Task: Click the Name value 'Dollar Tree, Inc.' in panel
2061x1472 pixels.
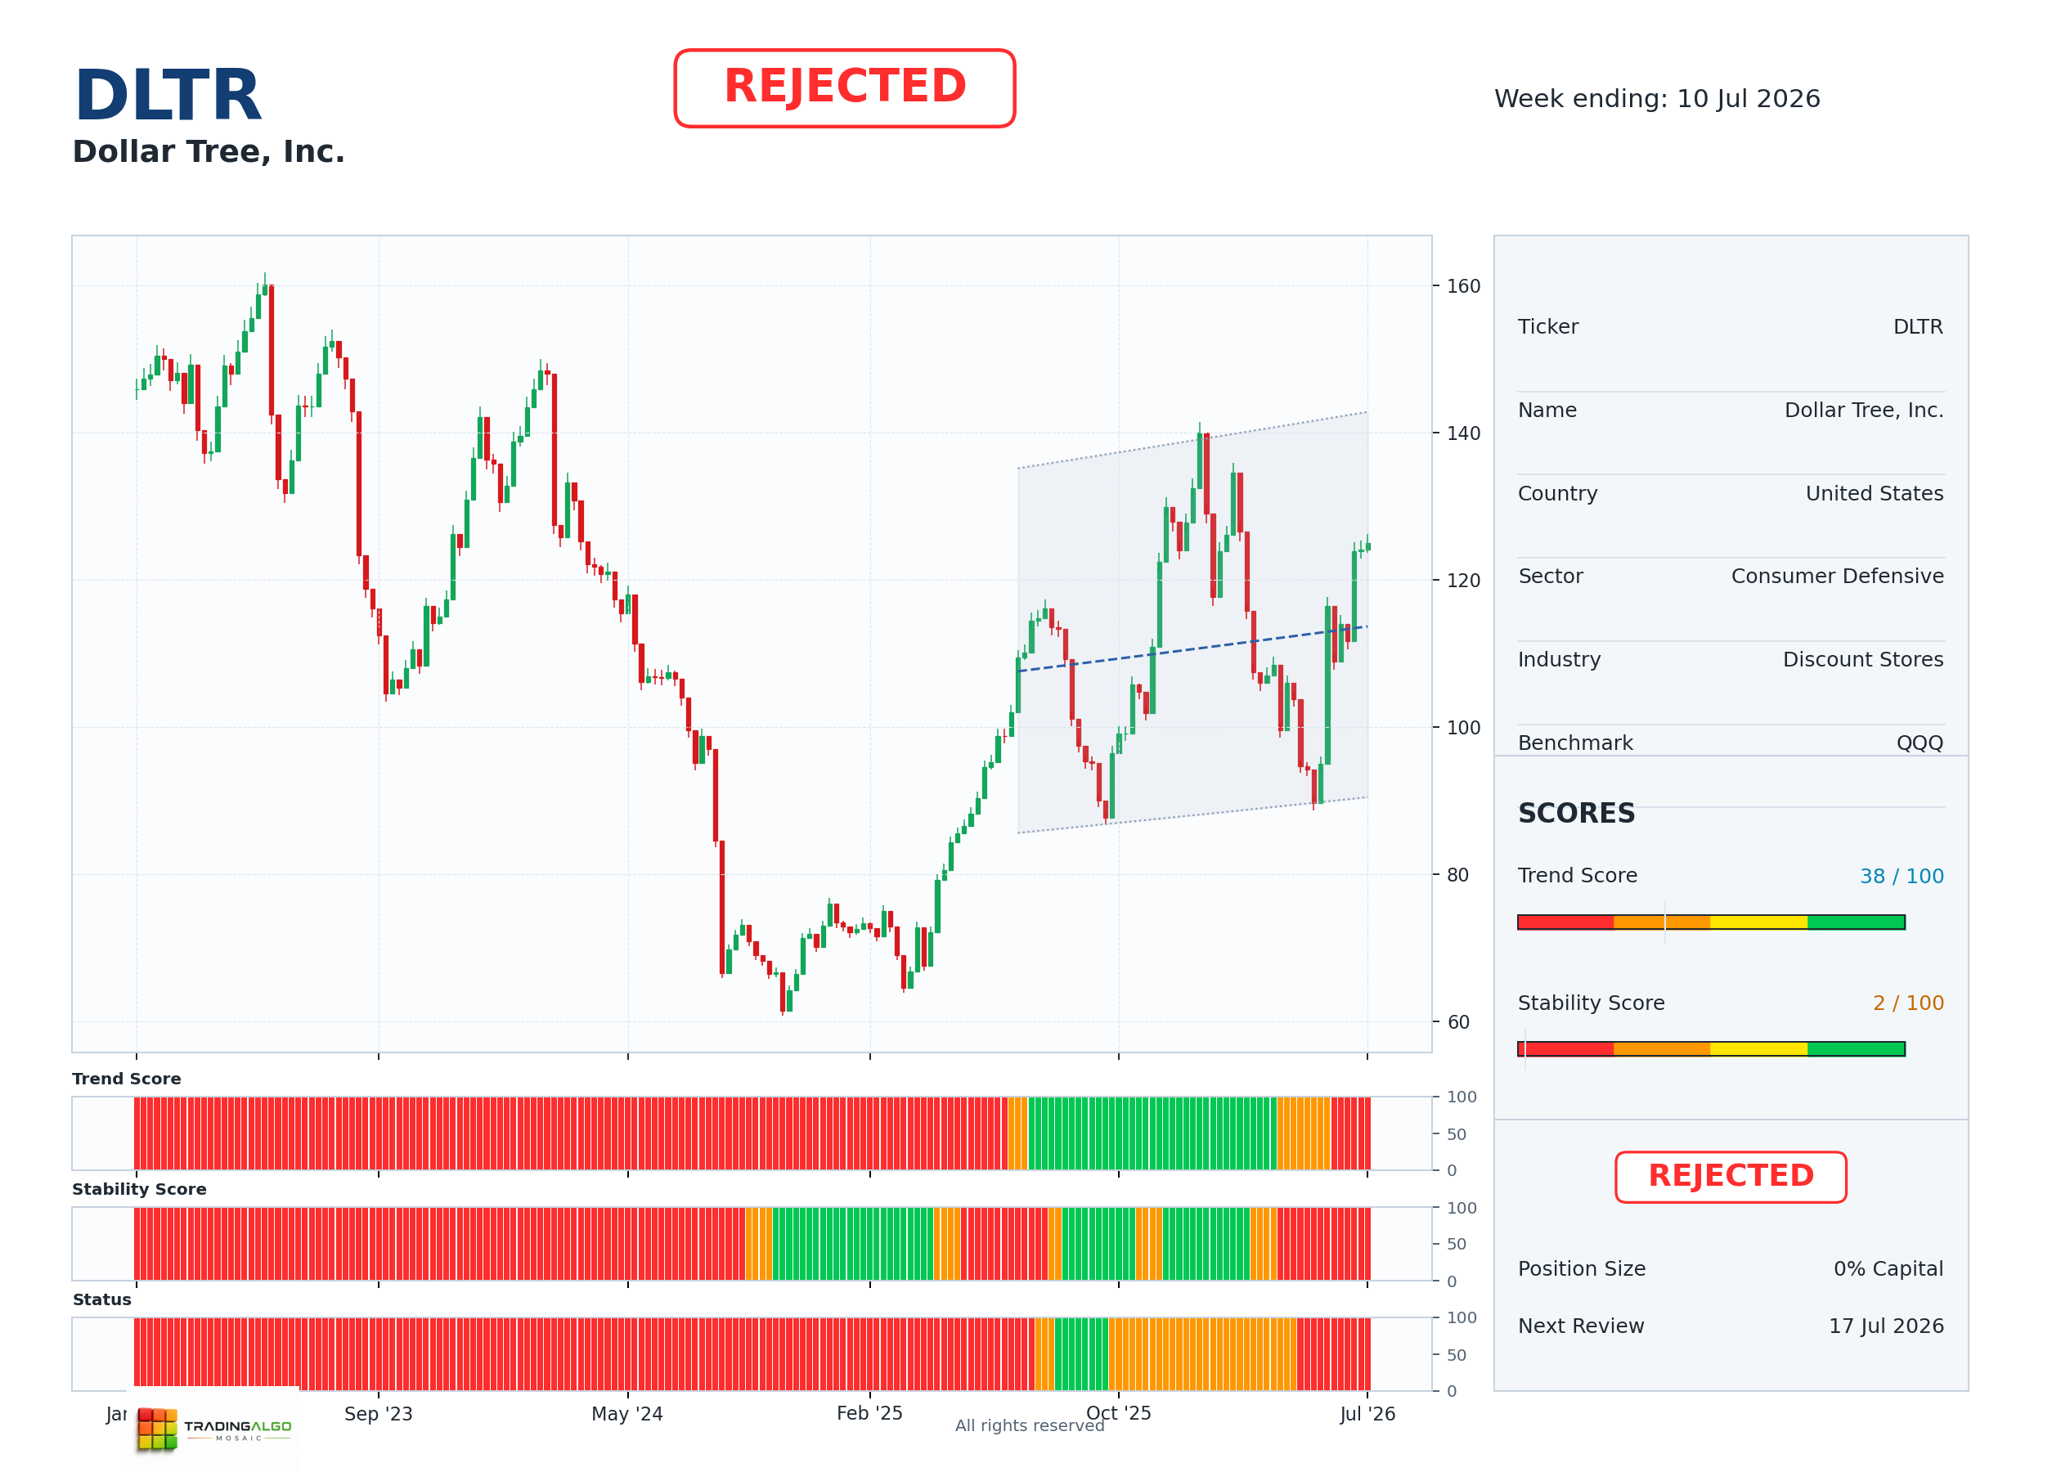Action: (x=1863, y=411)
